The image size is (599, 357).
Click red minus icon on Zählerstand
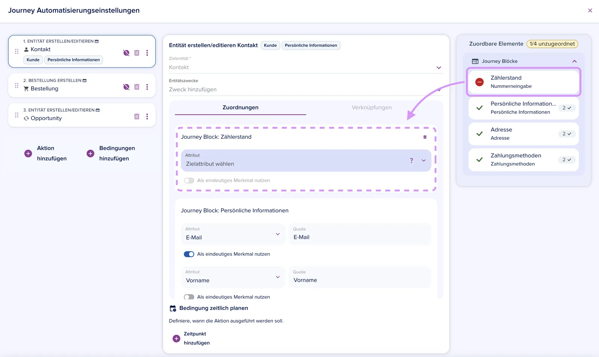point(480,82)
